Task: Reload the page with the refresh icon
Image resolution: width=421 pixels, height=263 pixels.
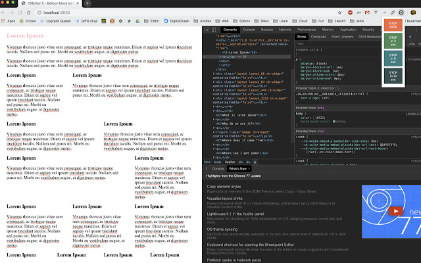Action: (20, 12)
